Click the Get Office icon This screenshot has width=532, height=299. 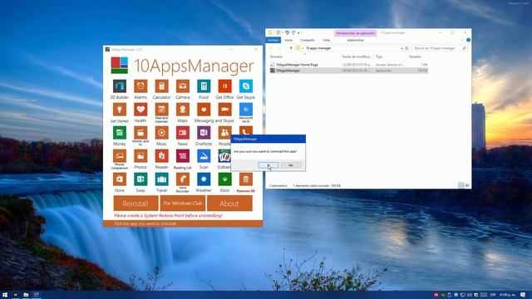click(x=224, y=86)
